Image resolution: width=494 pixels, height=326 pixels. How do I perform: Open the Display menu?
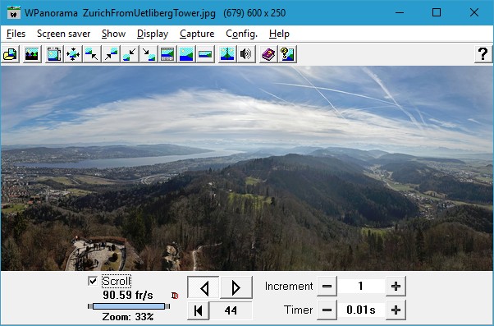pyautogui.click(x=153, y=34)
